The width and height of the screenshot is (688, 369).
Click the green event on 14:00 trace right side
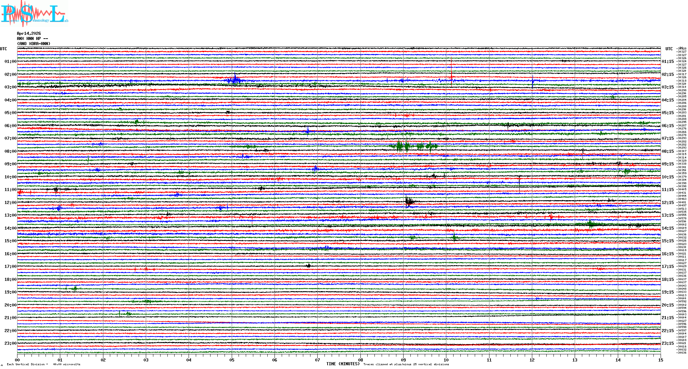coord(590,224)
